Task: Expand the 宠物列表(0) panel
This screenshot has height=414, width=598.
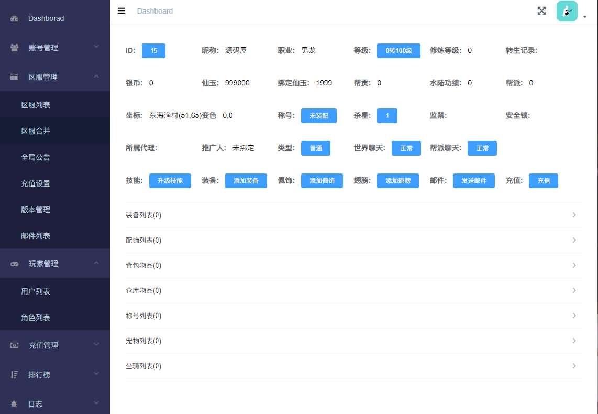Action: pos(353,341)
